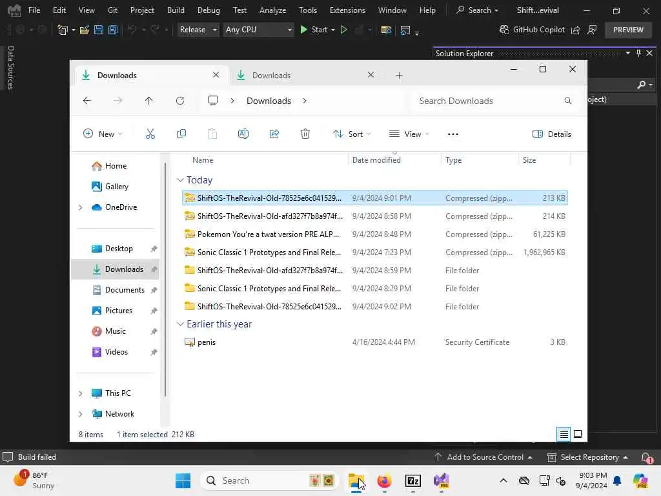The image size is (661, 496).
Task: Collapse the Earlier this year group
Action: point(181,324)
